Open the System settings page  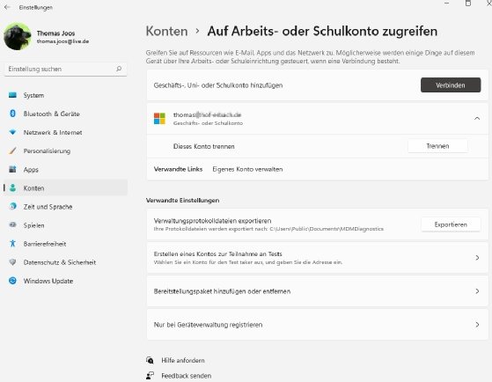pos(66,95)
